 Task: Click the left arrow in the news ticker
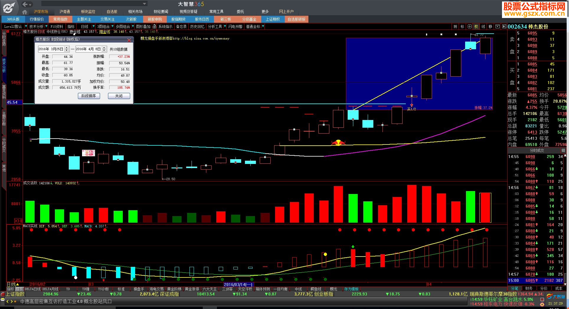point(8,302)
